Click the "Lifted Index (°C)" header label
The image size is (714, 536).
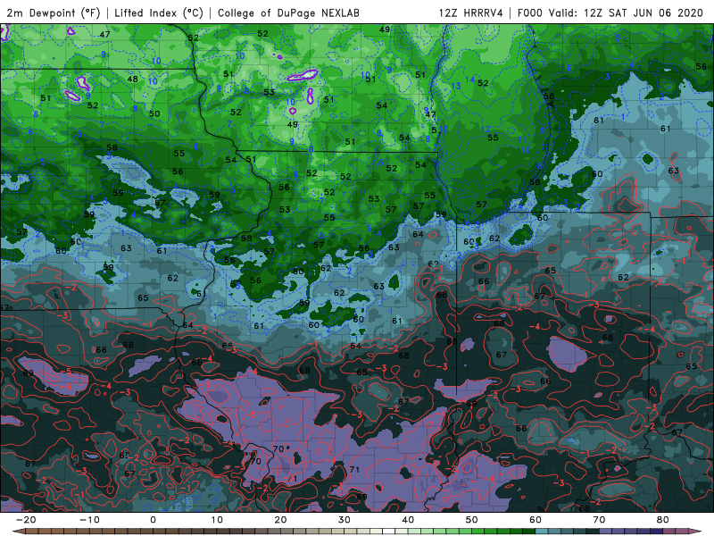[159, 13]
